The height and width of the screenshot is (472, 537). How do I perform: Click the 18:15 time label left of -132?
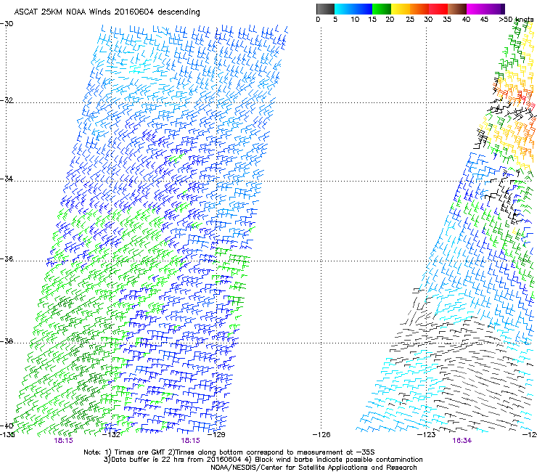64,441
